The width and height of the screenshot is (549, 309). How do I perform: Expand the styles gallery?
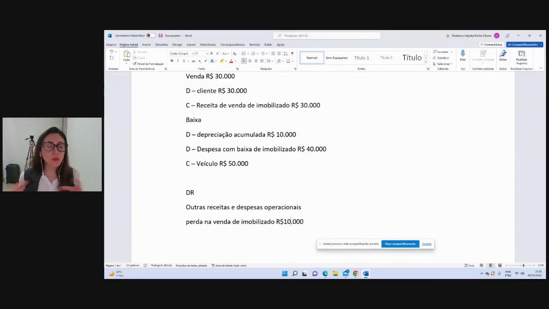pyautogui.click(x=425, y=62)
